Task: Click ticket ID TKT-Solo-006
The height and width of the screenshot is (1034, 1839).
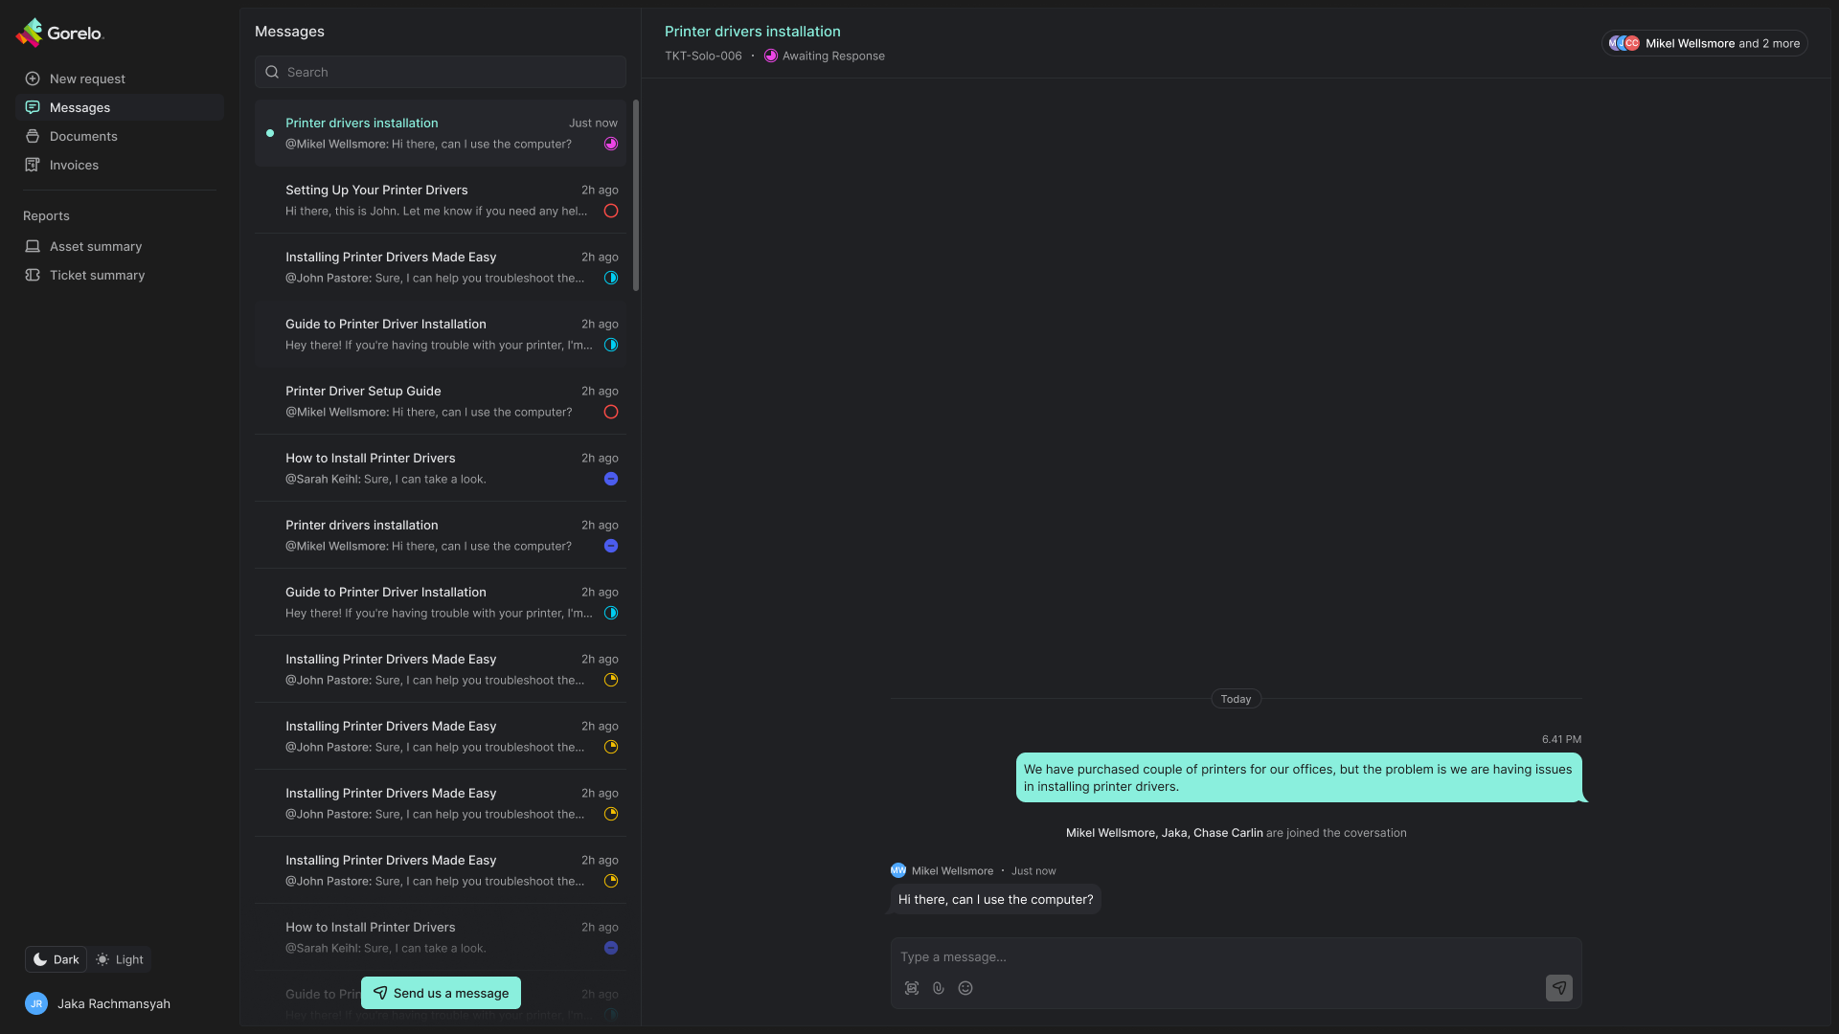Action: point(703,56)
